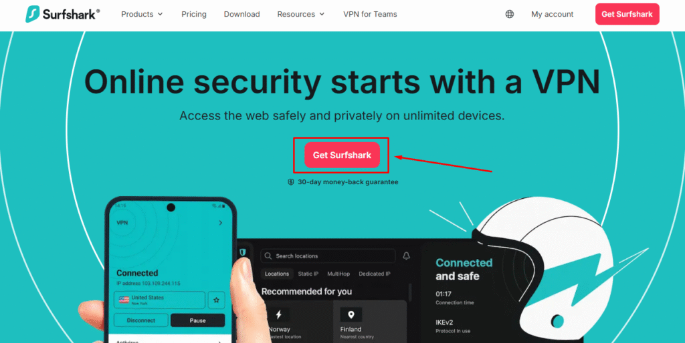
Task: Click the highlighted Get Surfshark hero button
Action: [x=342, y=155]
